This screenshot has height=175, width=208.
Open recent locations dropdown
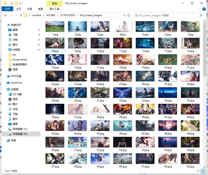[x=16, y=16]
